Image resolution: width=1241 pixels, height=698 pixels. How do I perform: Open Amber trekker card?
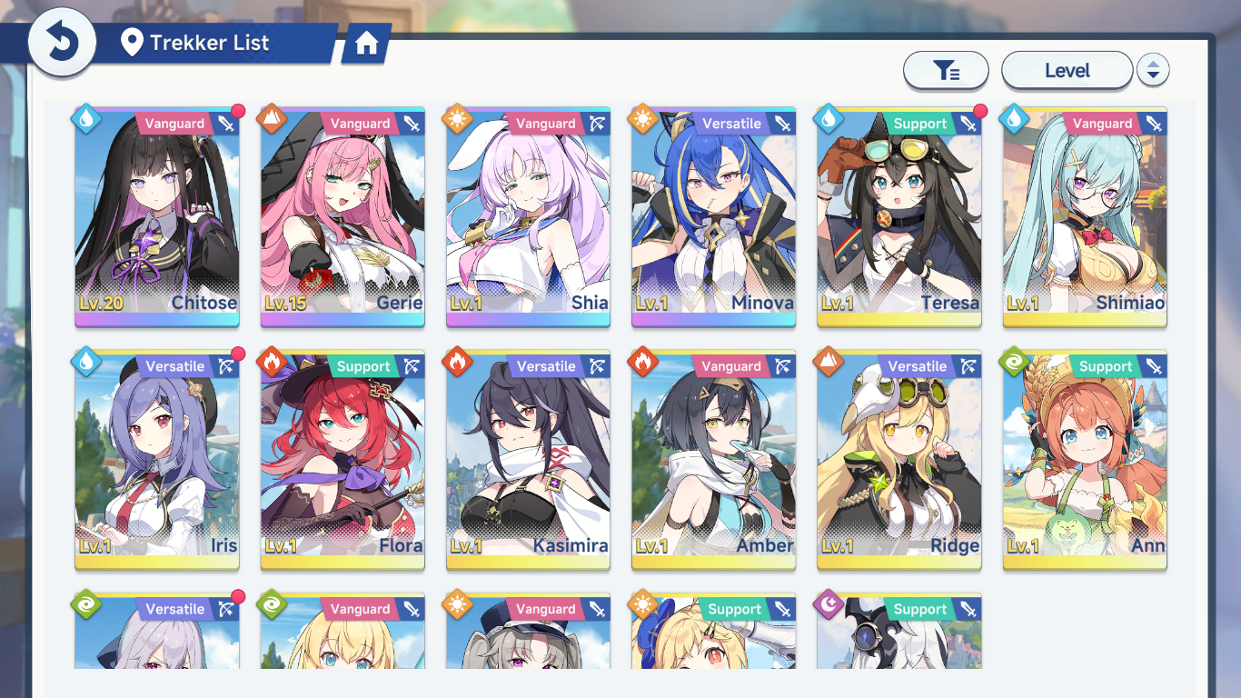[x=714, y=460]
